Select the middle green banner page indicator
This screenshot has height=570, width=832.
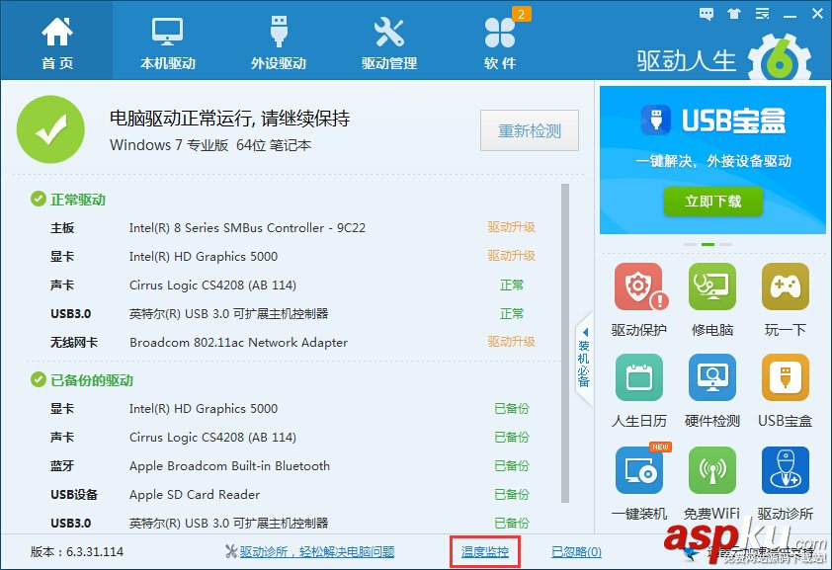coord(707,244)
